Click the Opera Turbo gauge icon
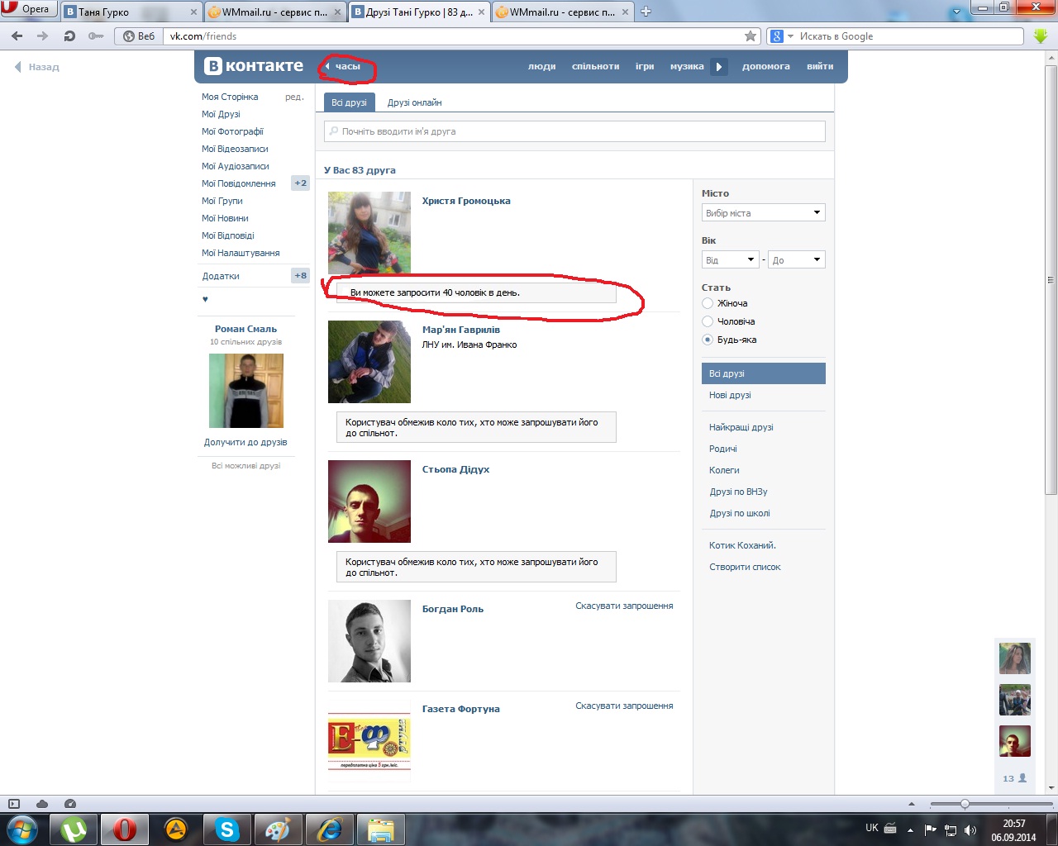The height and width of the screenshot is (846, 1058). tap(70, 804)
